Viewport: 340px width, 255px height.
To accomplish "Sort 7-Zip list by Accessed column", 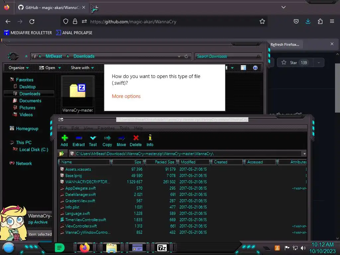I will pyautogui.click(x=260, y=162).
